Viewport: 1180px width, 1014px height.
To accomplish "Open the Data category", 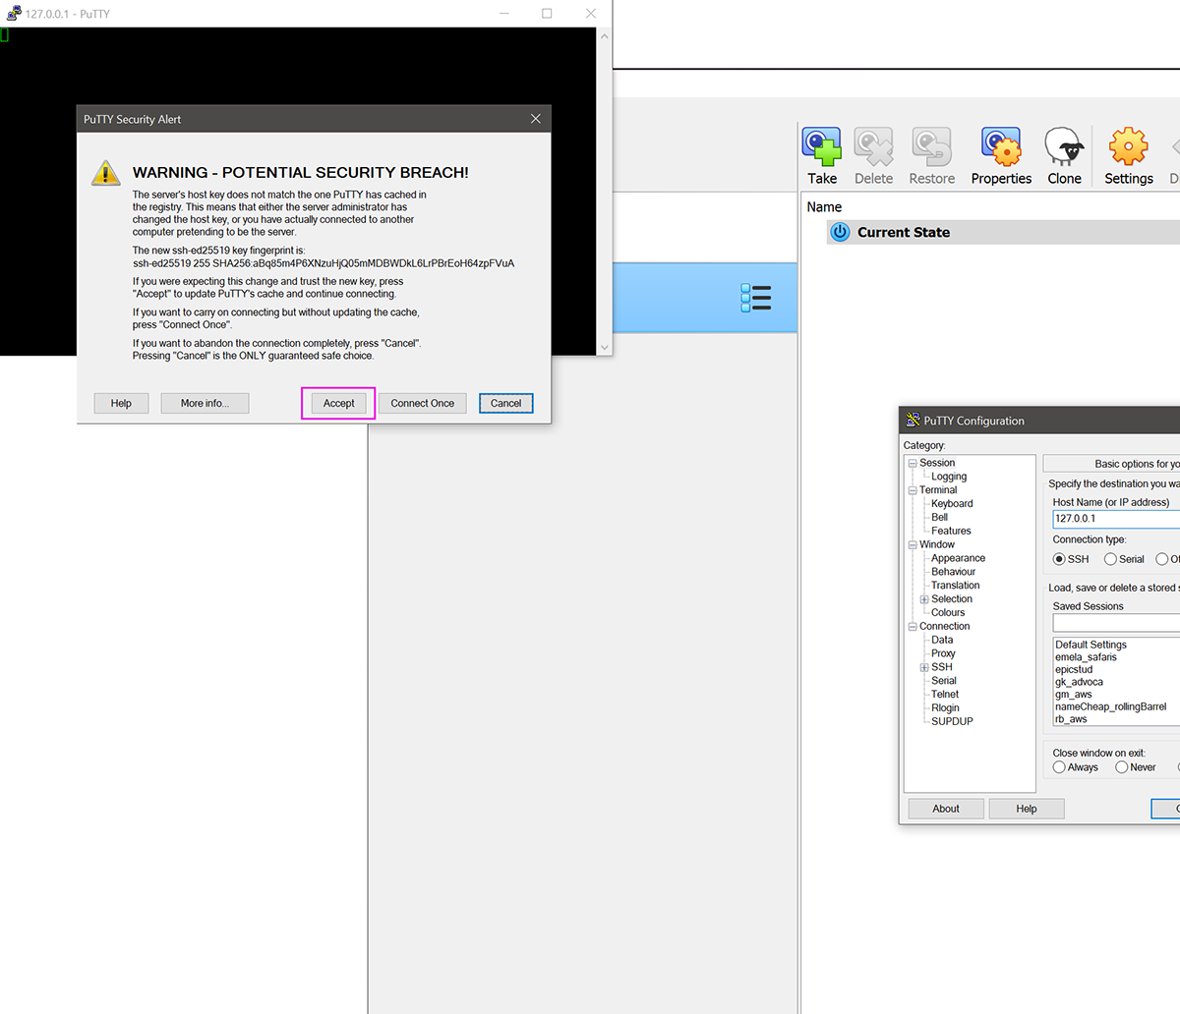I will tap(942, 640).
